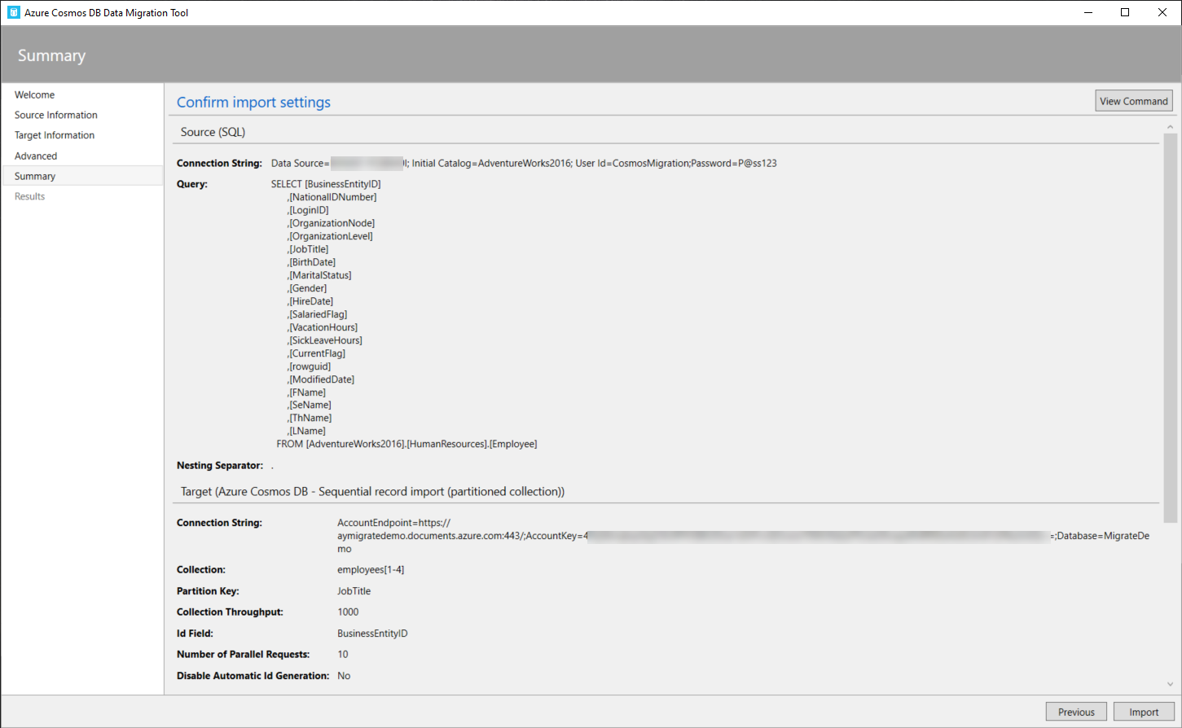Start migration with the Import button
The height and width of the screenshot is (728, 1182).
pos(1144,712)
